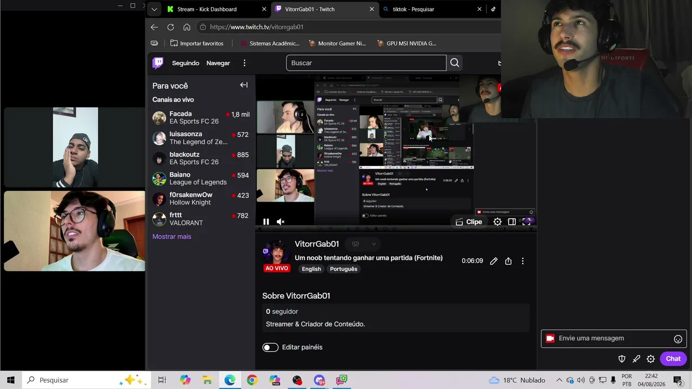Open GPU MSI NVIDIA G... bookmark
The height and width of the screenshot is (389, 692).
tap(407, 43)
